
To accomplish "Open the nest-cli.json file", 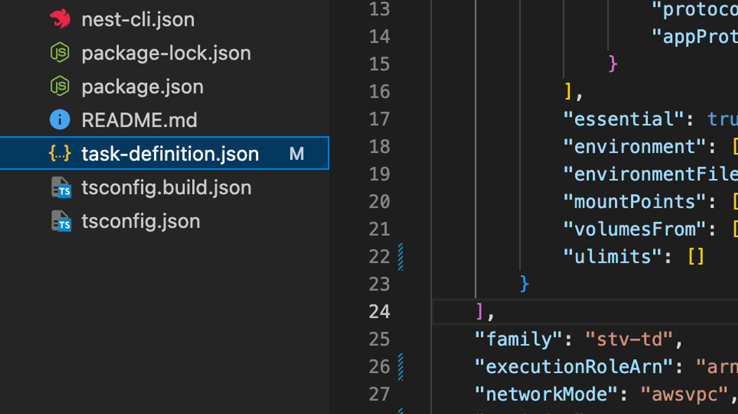I will click(x=138, y=20).
